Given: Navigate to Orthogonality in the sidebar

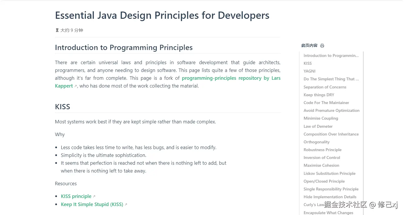Looking at the screenshot, I should coord(316,142).
